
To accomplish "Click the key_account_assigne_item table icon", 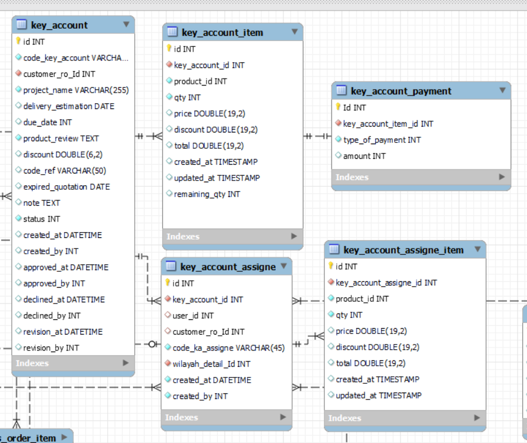I will (x=334, y=250).
